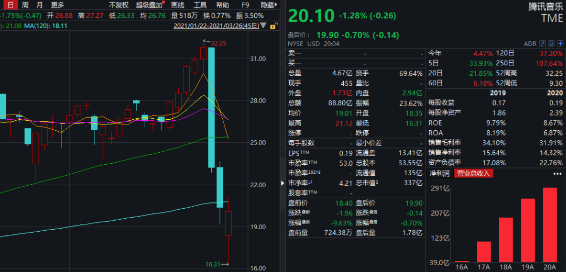Click the 买一 bid row label

(295, 63)
